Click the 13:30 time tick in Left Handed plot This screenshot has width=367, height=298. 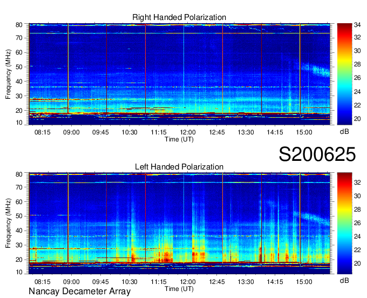(x=246, y=282)
